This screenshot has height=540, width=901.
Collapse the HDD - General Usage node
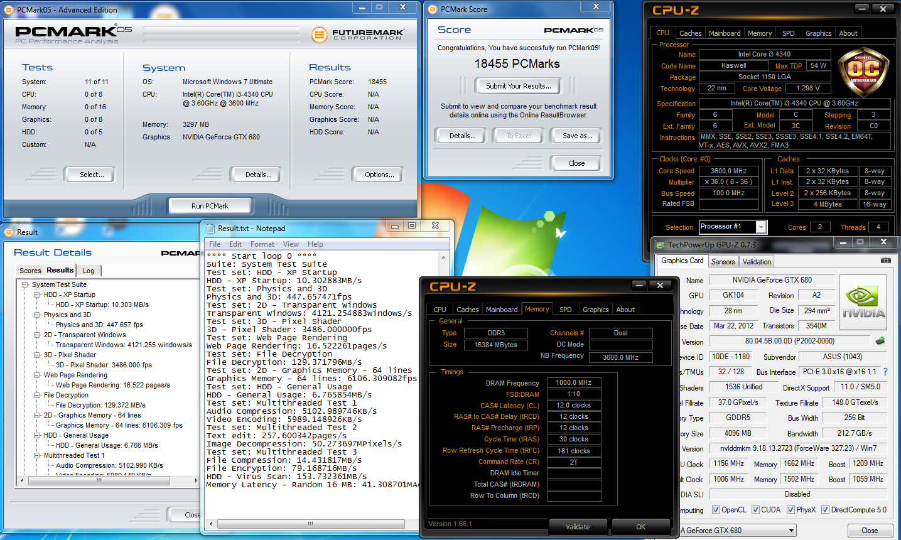[x=37, y=435]
